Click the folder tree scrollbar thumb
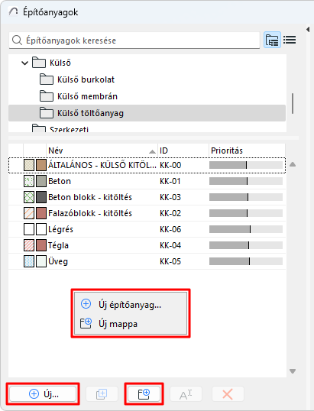Viewport: 314px width, 411px height. pyautogui.click(x=293, y=103)
